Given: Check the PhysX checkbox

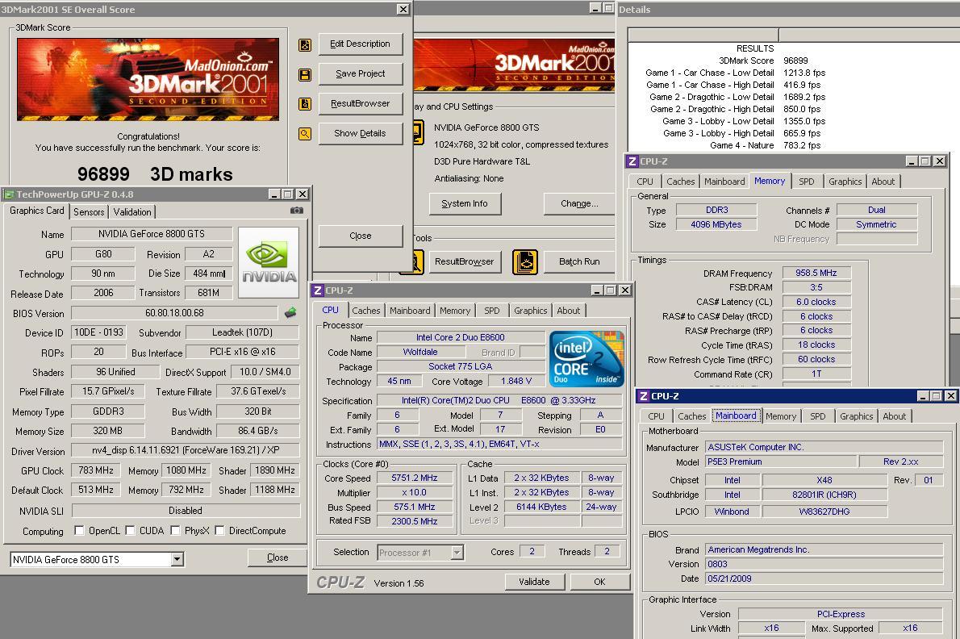Looking at the screenshot, I should [x=175, y=530].
